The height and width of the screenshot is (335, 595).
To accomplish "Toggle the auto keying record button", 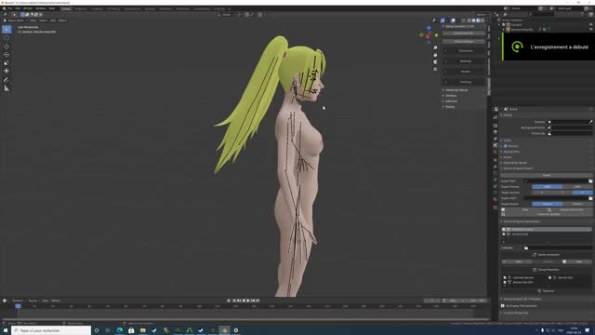I will coord(229,301).
